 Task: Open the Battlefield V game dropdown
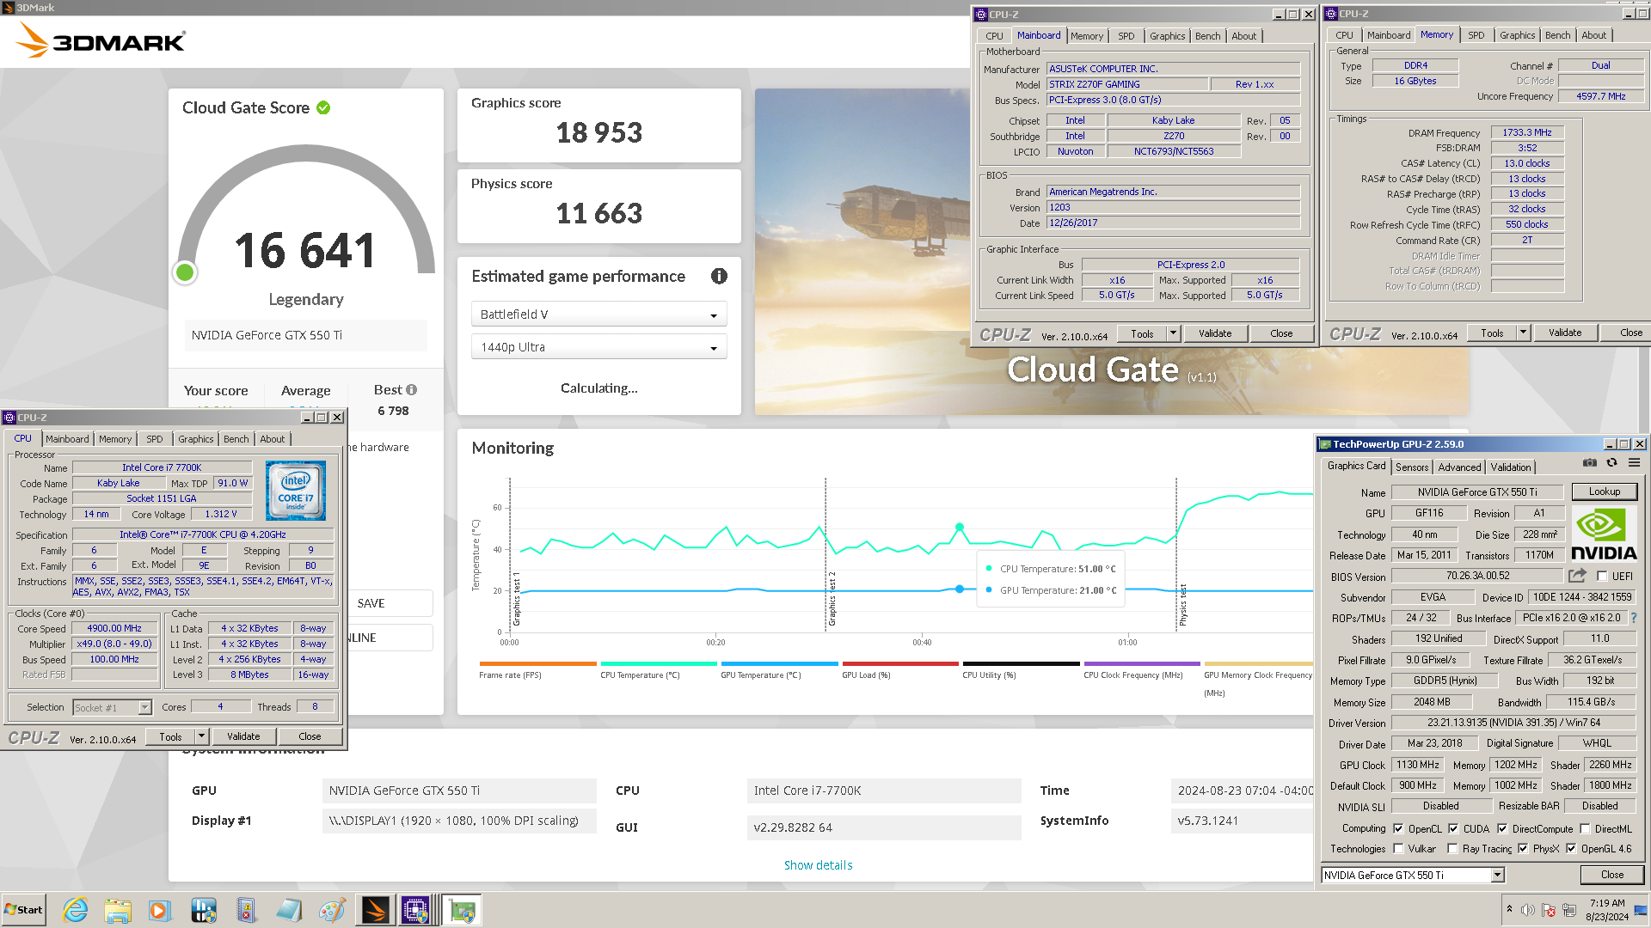598,314
